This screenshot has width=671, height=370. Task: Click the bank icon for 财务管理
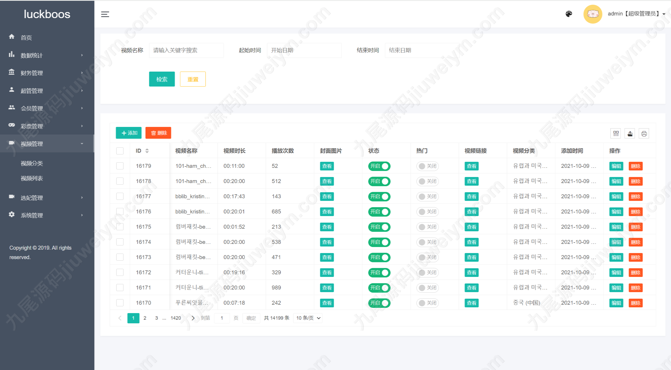[x=12, y=72]
